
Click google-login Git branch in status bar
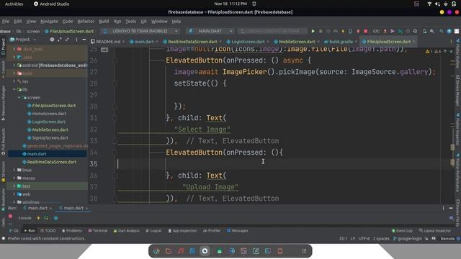[x=408, y=239]
